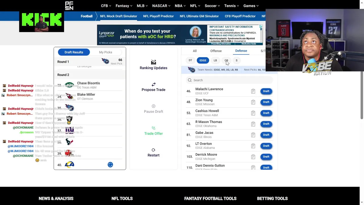Open clipboard notes for R Mason Thomas
The image size is (364, 205).
253,124
